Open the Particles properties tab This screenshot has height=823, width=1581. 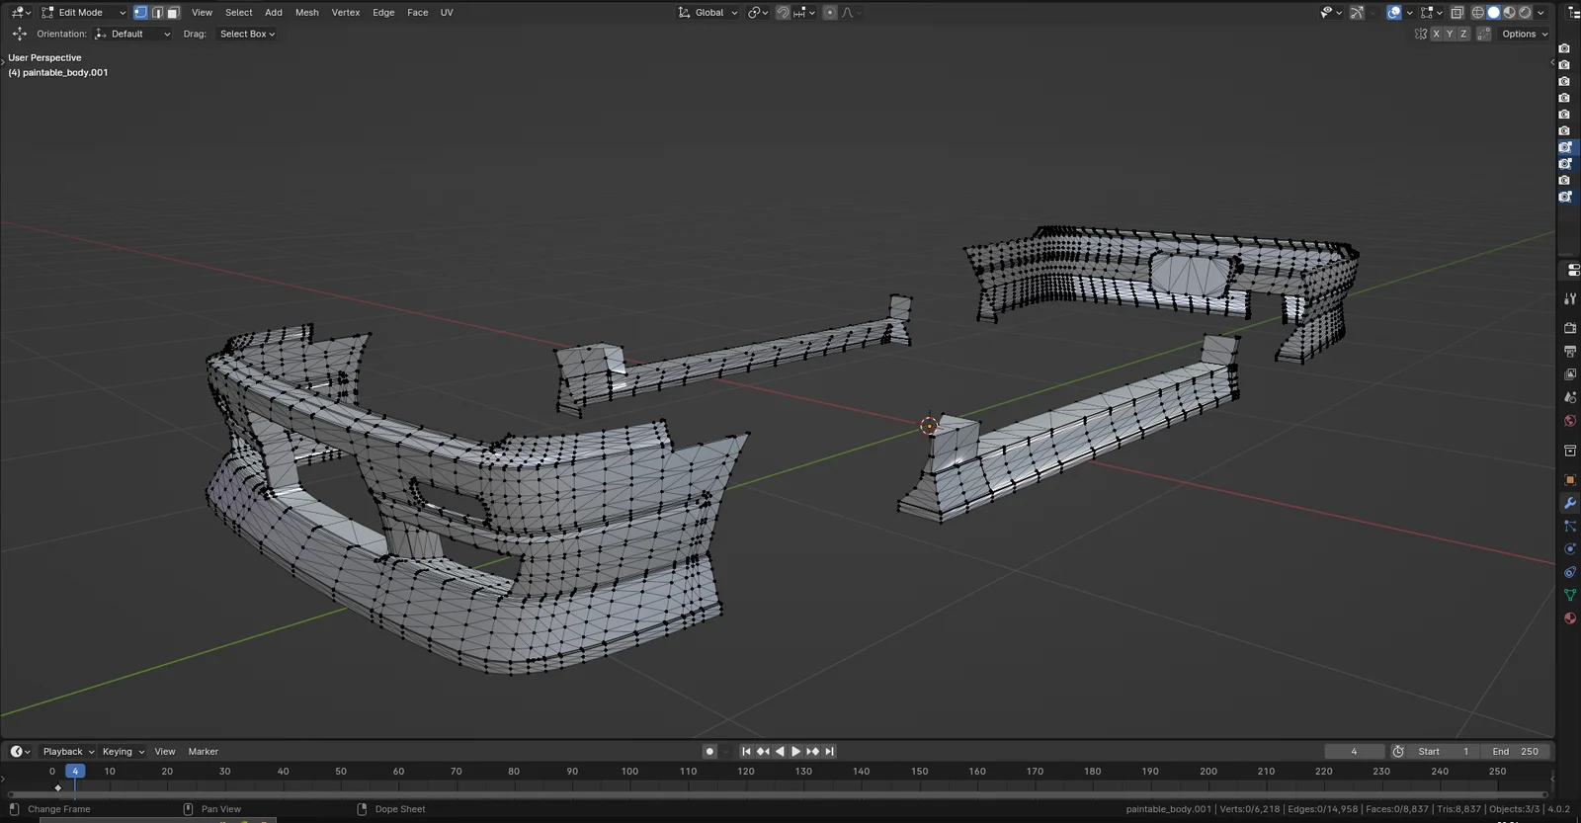point(1570,526)
